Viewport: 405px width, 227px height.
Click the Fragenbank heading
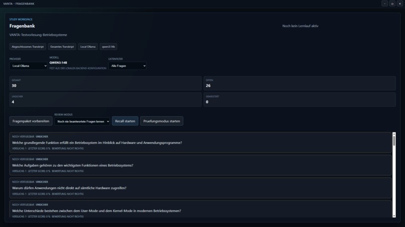22,26
